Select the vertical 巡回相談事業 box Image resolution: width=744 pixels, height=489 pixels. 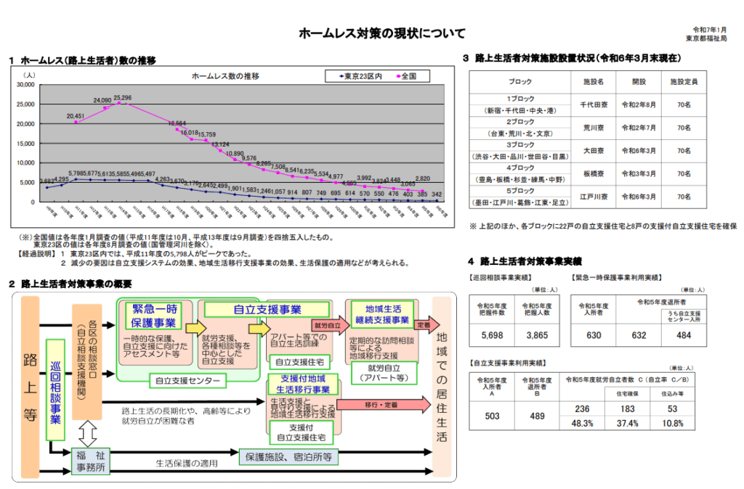pyautogui.click(x=55, y=390)
